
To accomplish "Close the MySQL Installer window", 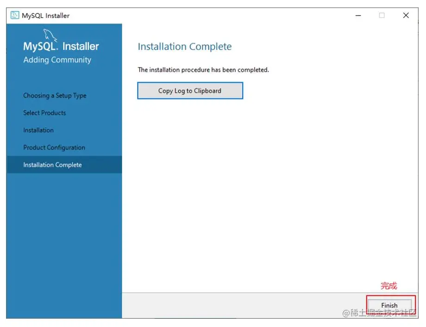I will [406, 15].
